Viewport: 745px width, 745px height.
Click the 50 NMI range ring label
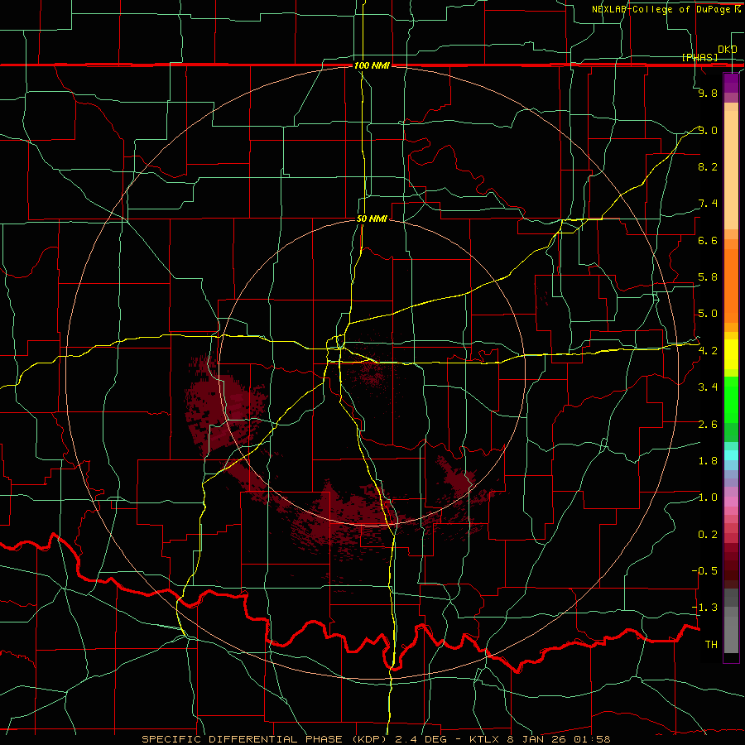(x=372, y=219)
